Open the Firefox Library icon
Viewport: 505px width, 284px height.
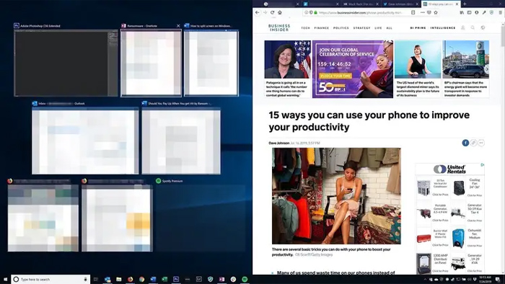tap(462, 12)
